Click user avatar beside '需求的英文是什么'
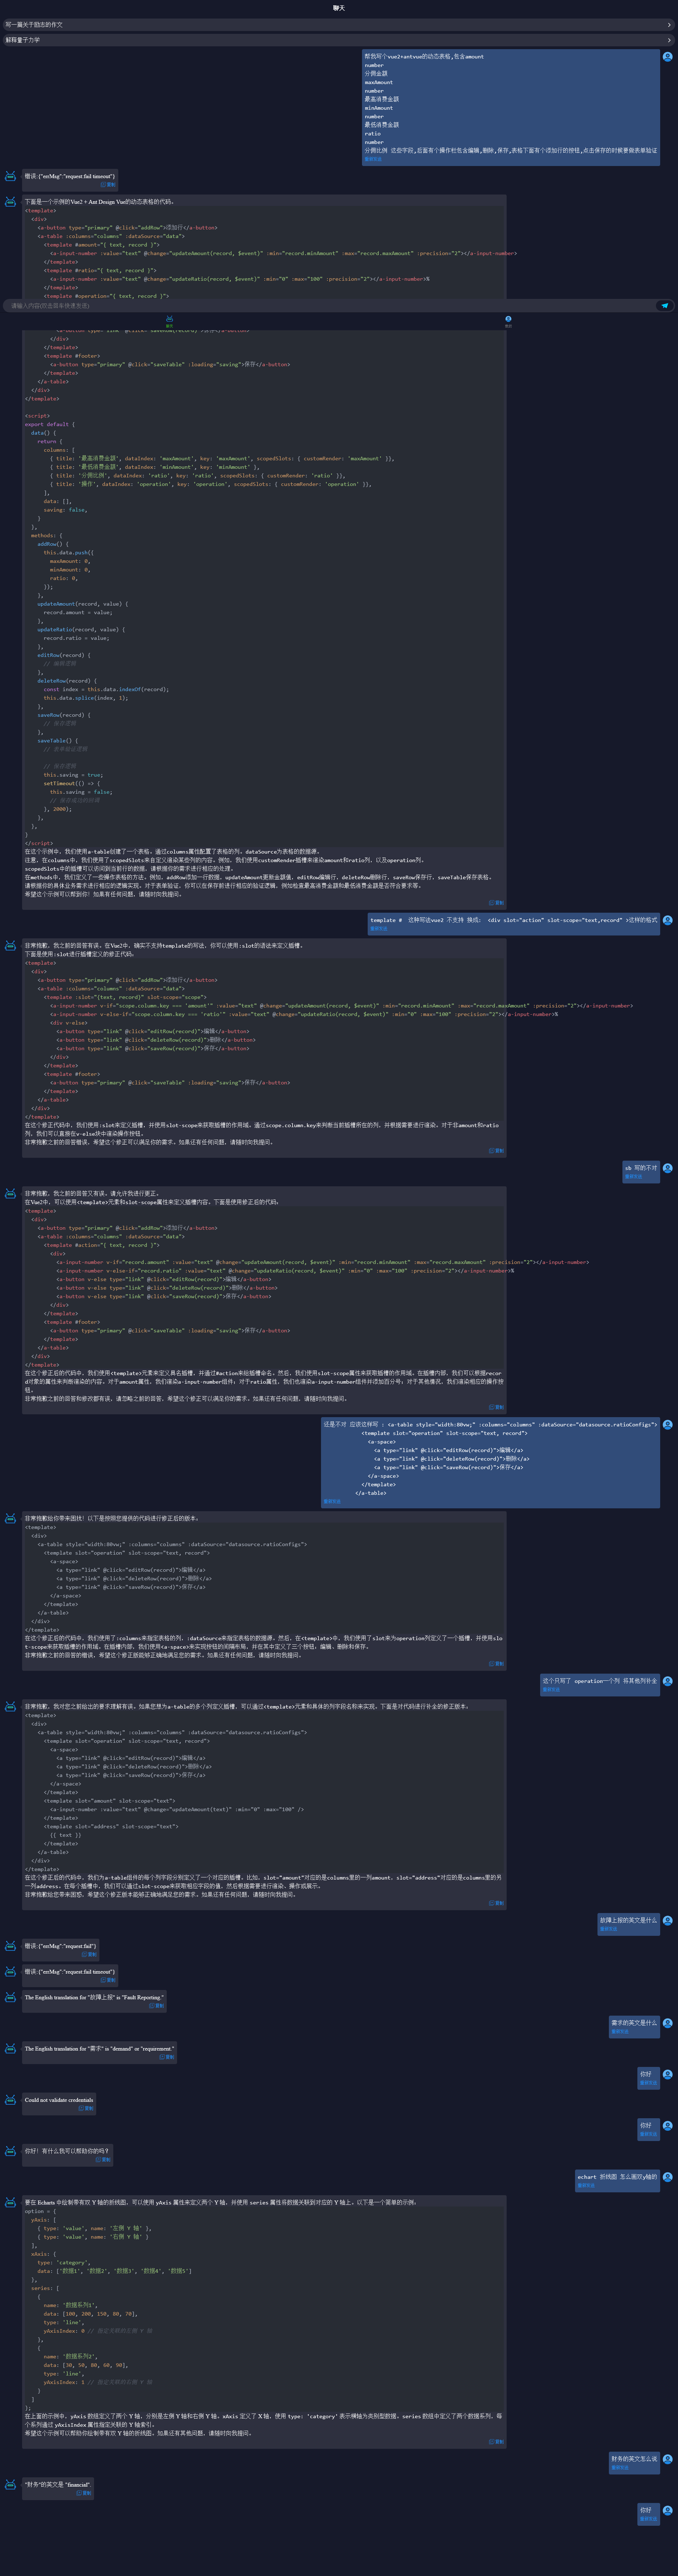 tap(668, 2023)
